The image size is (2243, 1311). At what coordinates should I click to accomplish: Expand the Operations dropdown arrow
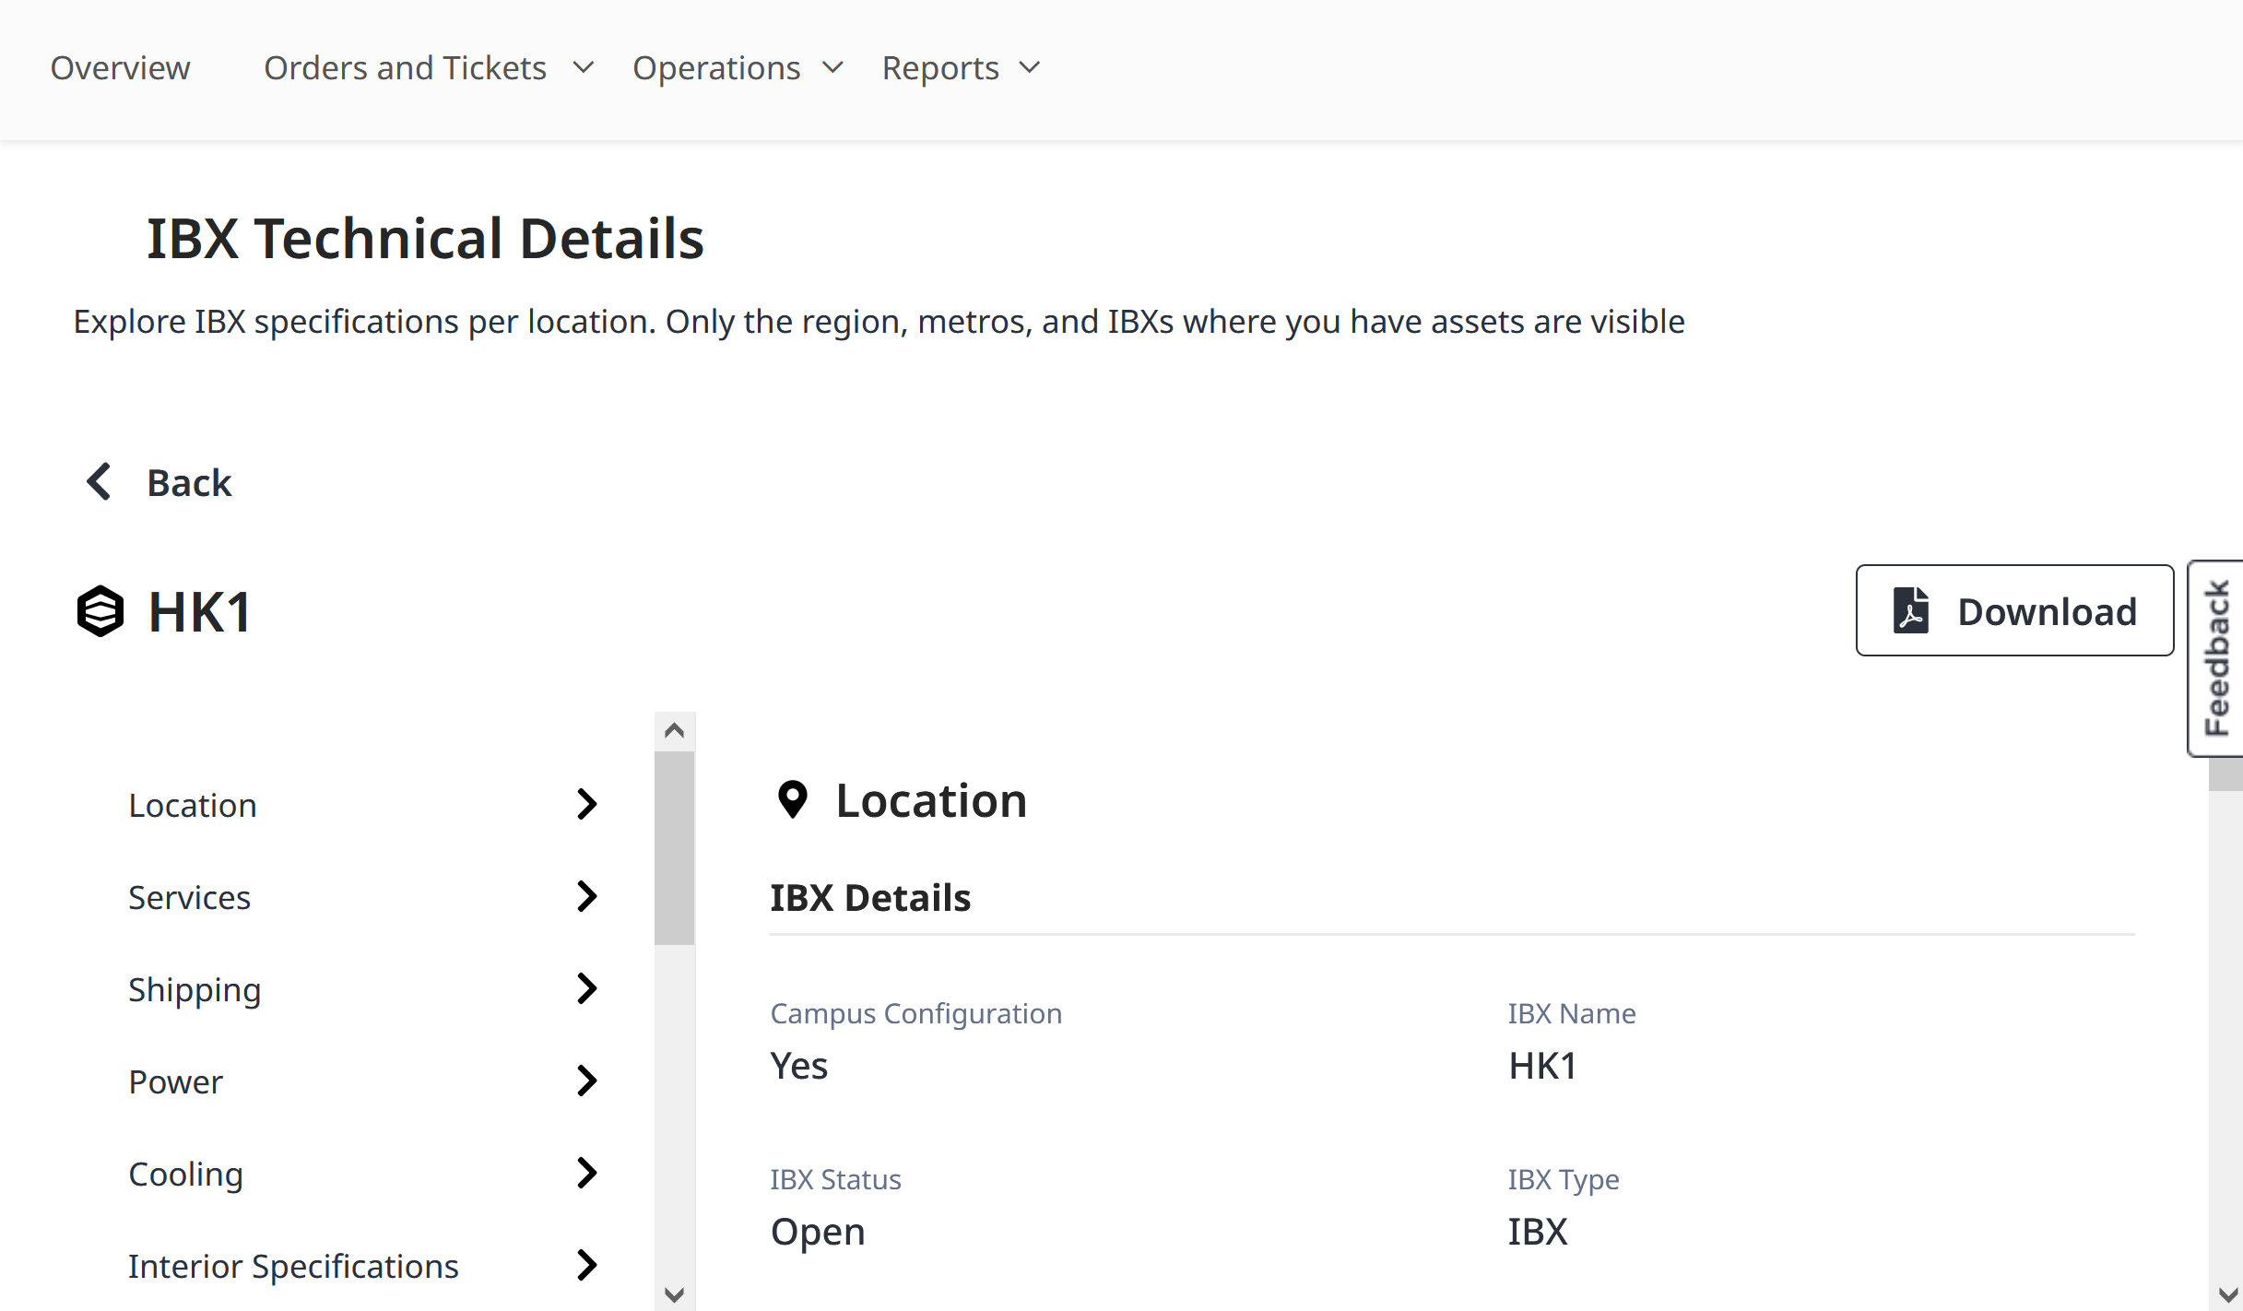[832, 68]
